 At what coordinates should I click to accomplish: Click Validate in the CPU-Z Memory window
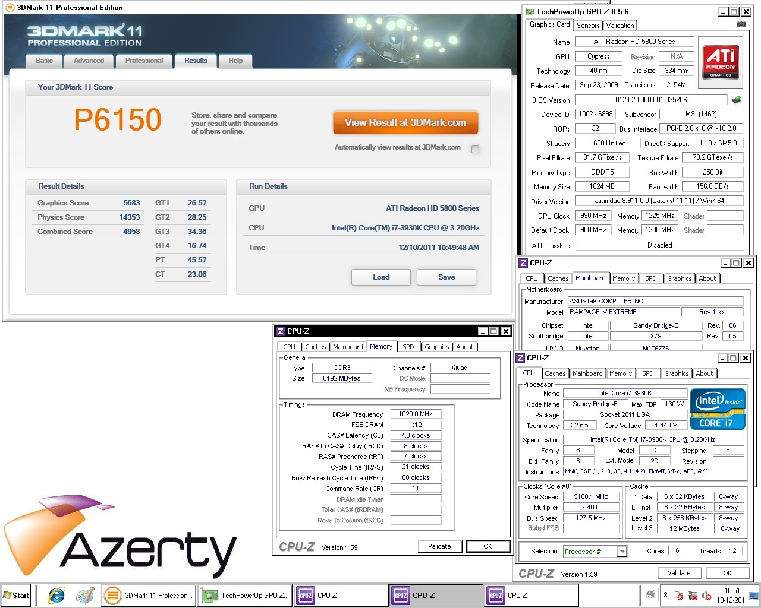(x=440, y=546)
